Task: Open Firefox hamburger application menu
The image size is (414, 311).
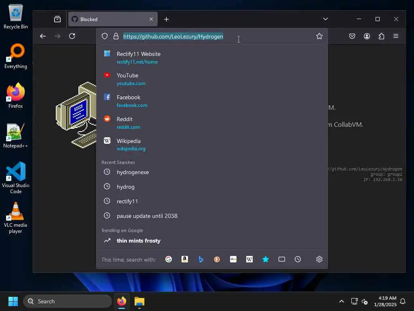Action: click(395, 36)
